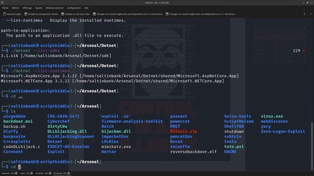
Task: Open the Affichage menu
Action: (x=27, y=8)
